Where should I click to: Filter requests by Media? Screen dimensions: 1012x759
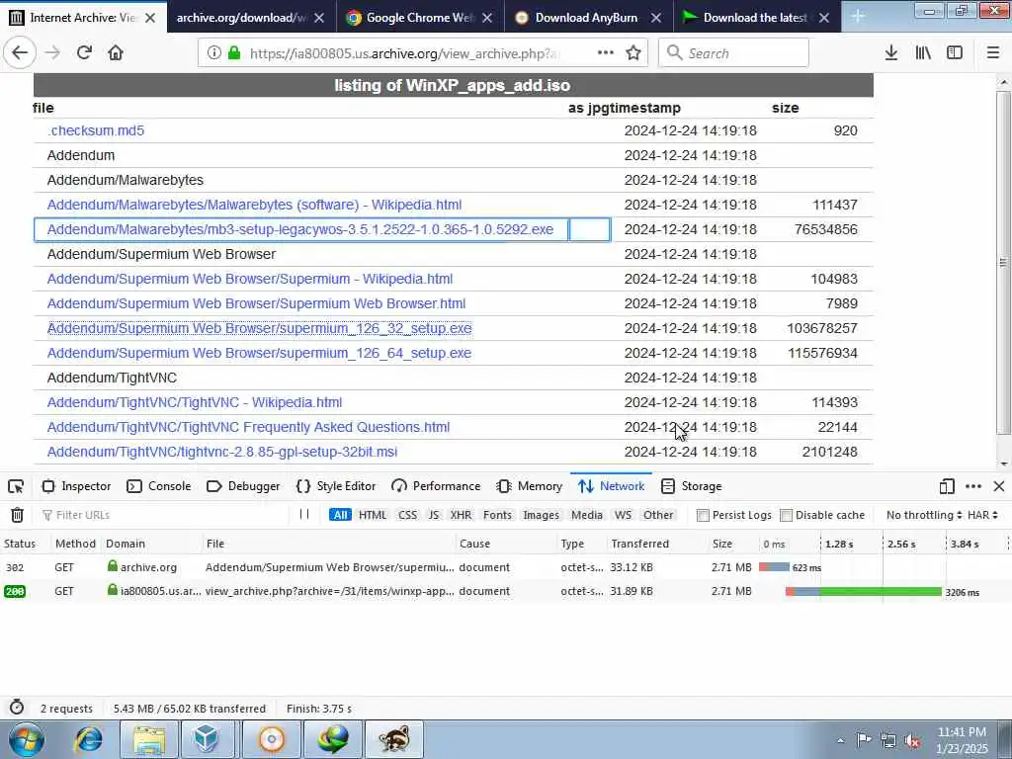tap(587, 515)
